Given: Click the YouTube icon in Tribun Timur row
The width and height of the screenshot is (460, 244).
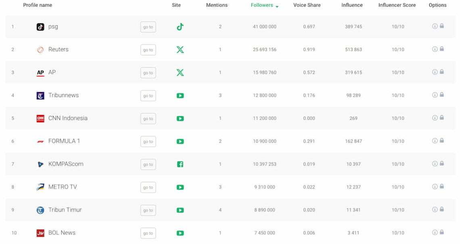Looking at the screenshot, I should [180, 210].
